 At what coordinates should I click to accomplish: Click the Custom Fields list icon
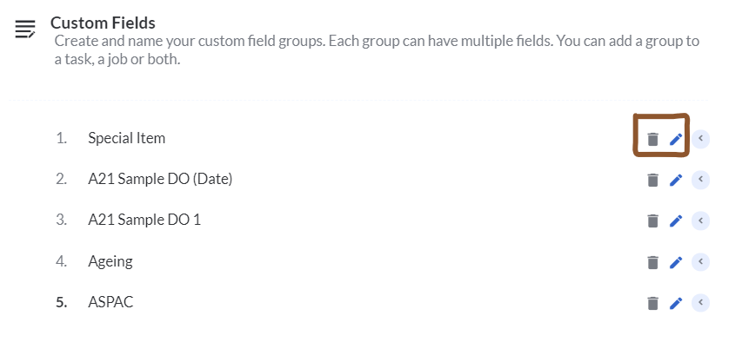click(x=25, y=29)
